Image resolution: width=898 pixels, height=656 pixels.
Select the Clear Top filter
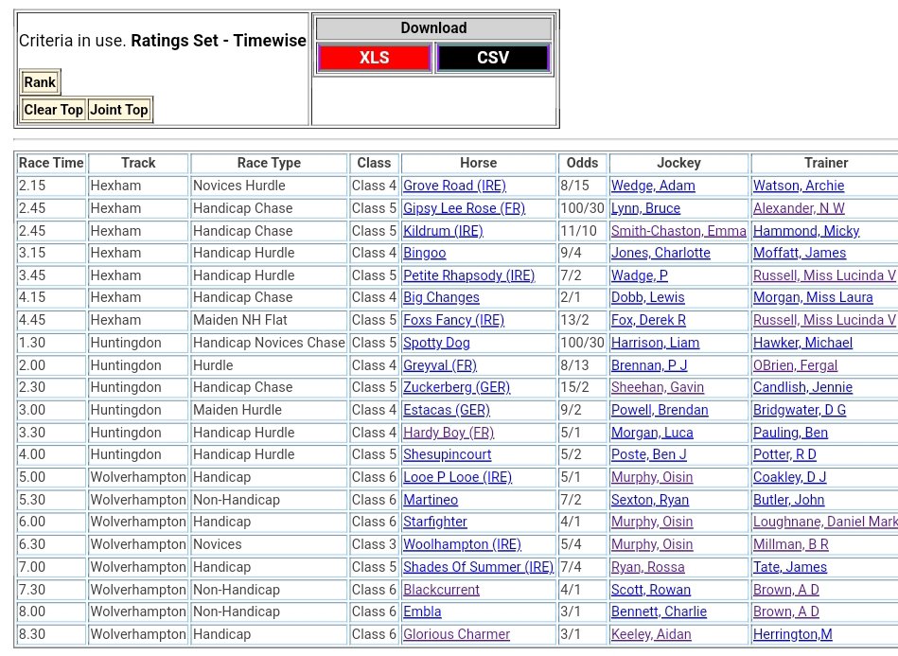tap(53, 110)
